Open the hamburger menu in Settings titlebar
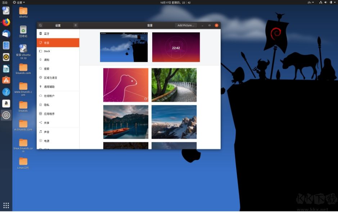Viewport: 338px width, 212px height. pos(75,25)
